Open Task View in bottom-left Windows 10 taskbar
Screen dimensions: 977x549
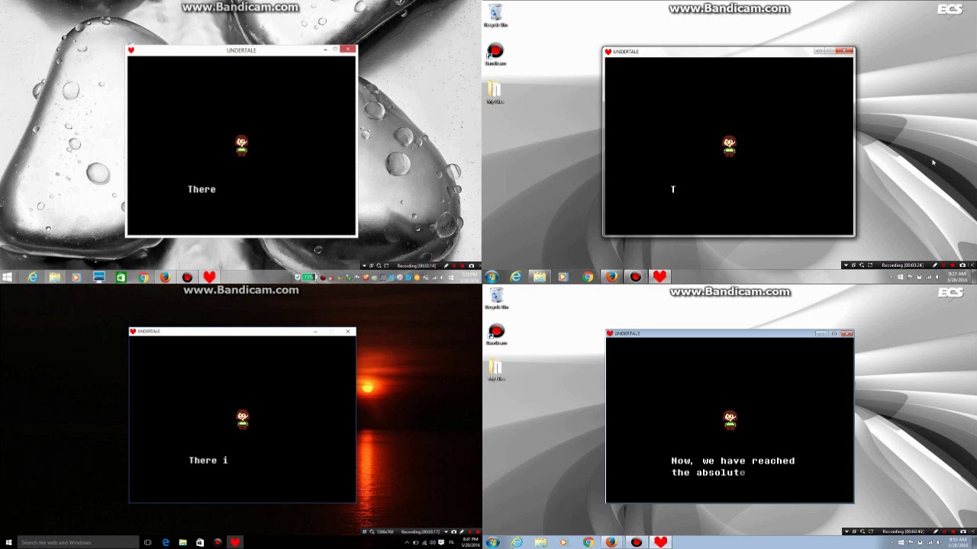pyautogui.click(x=148, y=543)
